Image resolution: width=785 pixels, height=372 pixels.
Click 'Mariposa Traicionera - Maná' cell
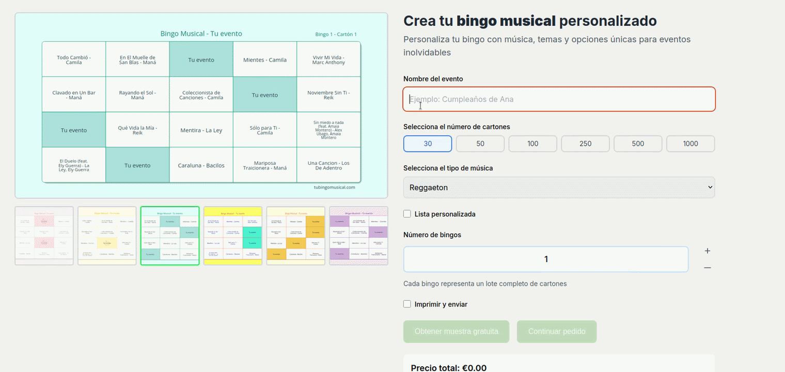pyautogui.click(x=265, y=165)
